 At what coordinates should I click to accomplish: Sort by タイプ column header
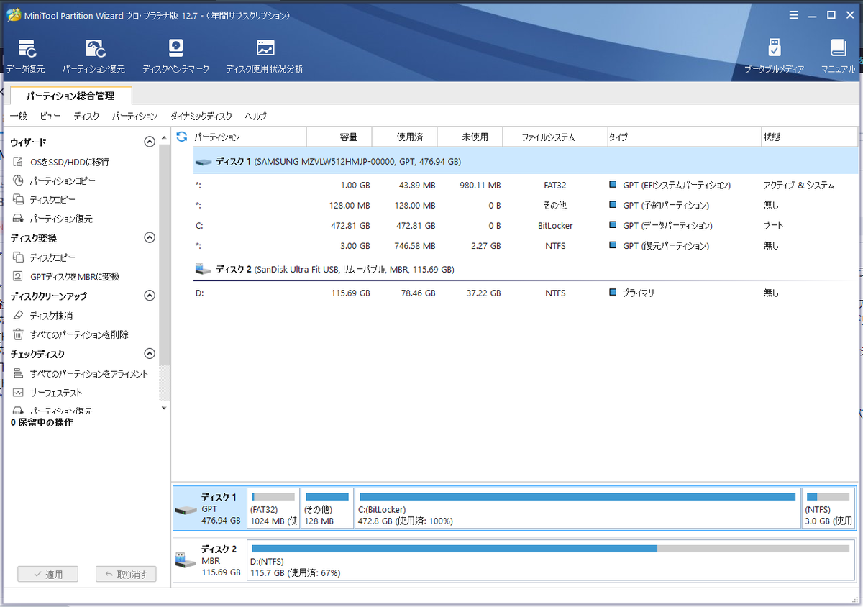684,137
